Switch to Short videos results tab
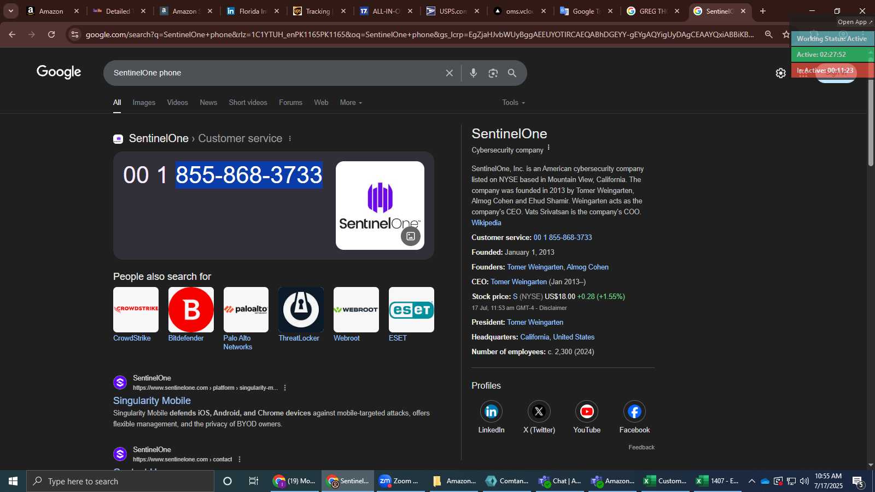The width and height of the screenshot is (875, 492). (248, 102)
